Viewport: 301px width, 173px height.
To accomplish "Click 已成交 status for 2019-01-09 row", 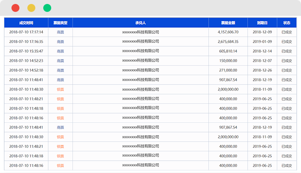I will tap(286, 42).
